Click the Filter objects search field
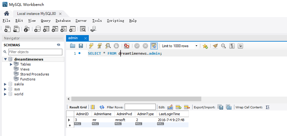The image size is (287, 136). [35, 52]
